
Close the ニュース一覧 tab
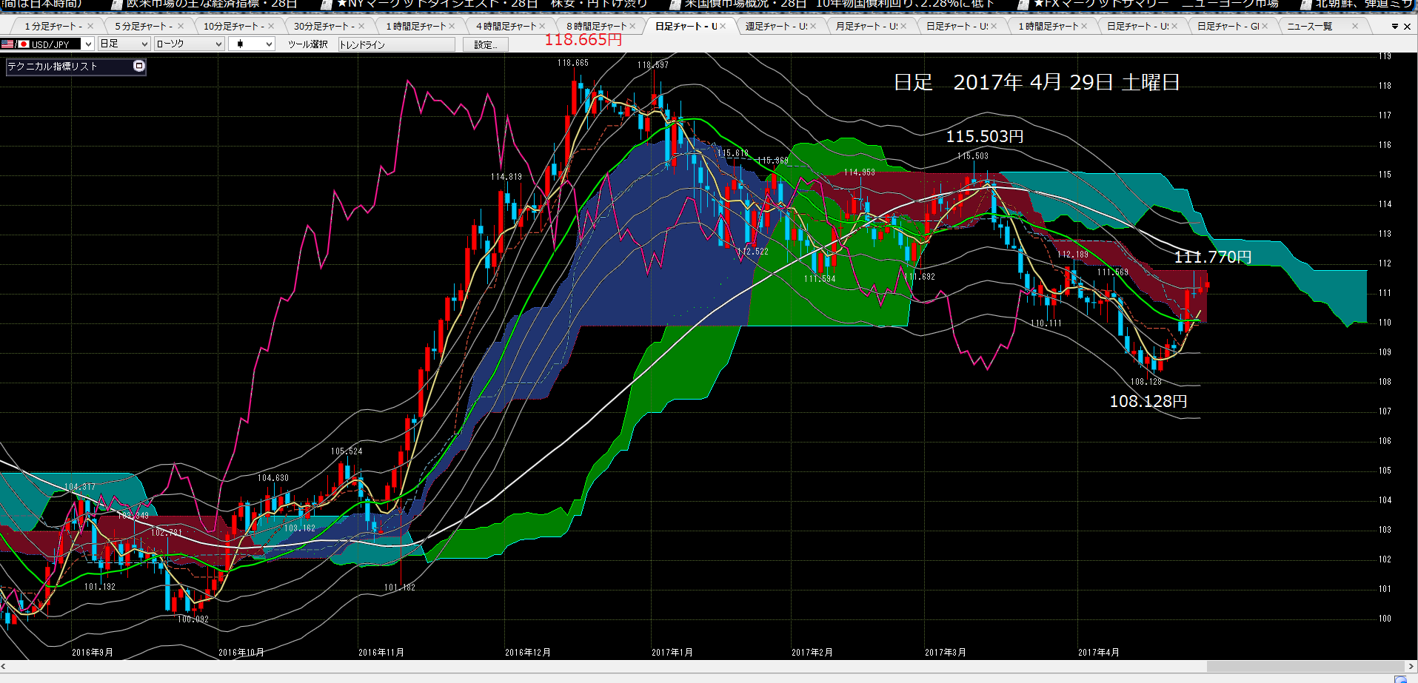tap(1355, 26)
